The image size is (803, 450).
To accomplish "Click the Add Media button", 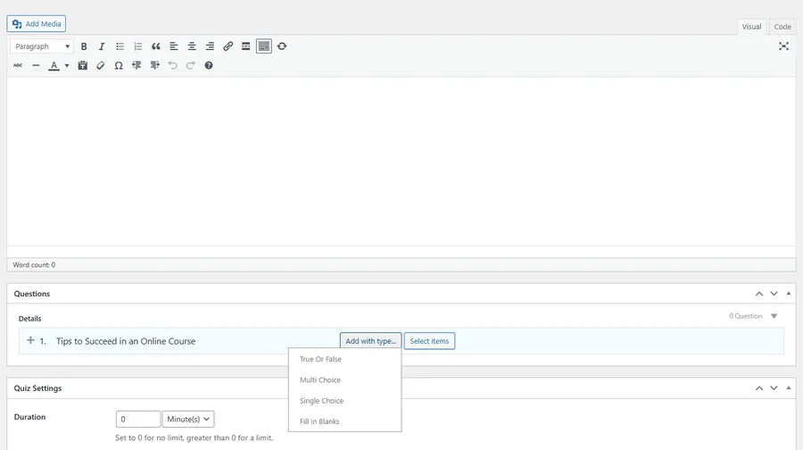I will click(37, 23).
